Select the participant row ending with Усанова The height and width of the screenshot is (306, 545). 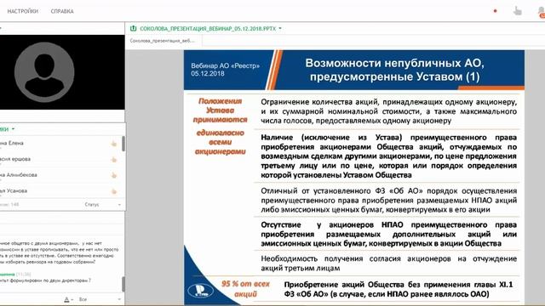[x=60, y=190]
